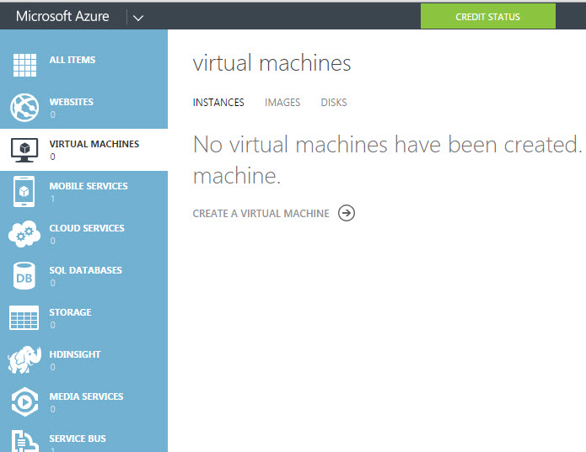The width and height of the screenshot is (586, 452).
Task: Click the count 0 under Virtual Machines
Action: (52, 157)
